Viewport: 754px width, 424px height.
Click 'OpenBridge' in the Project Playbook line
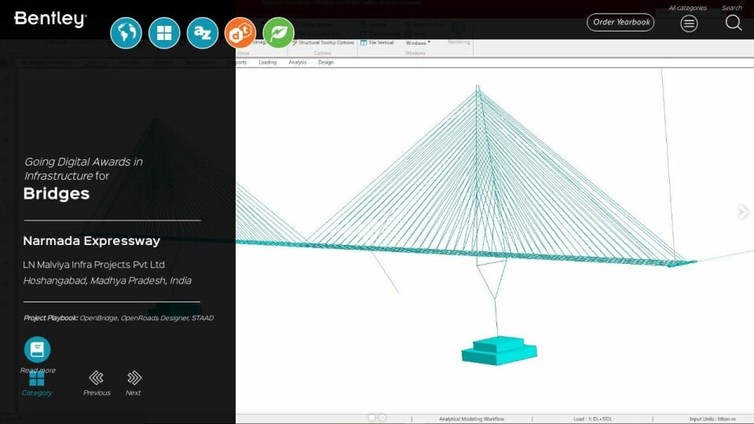click(x=99, y=318)
